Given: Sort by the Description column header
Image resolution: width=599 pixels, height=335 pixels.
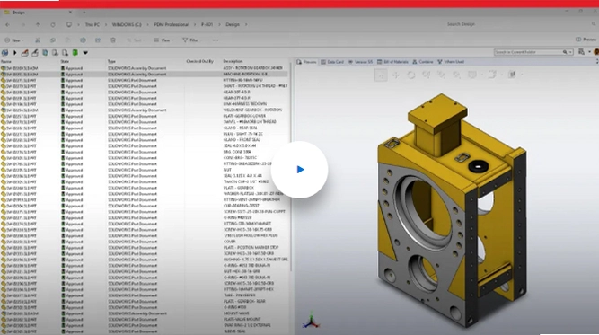Looking at the screenshot, I should [x=233, y=61].
